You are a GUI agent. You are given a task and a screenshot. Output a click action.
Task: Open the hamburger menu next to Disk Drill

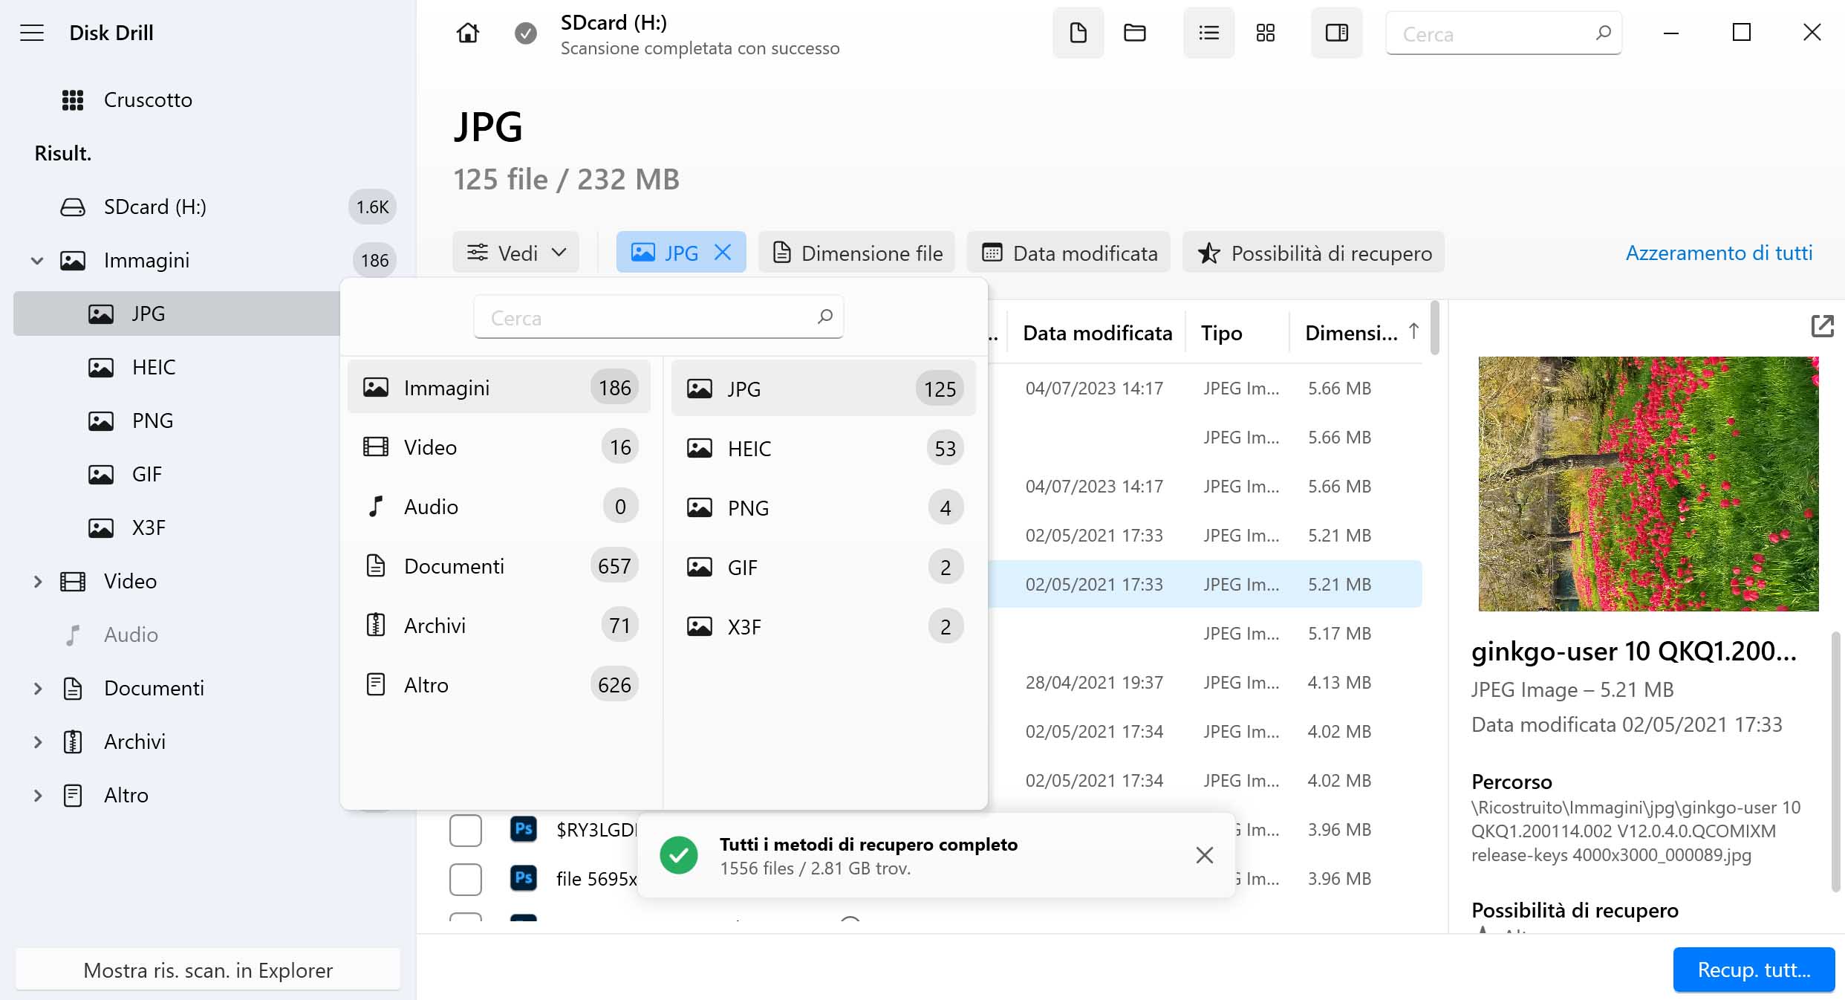[32, 33]
